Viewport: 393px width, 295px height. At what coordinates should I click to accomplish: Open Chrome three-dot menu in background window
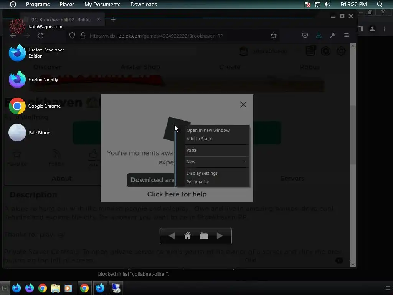coord(385,29)
